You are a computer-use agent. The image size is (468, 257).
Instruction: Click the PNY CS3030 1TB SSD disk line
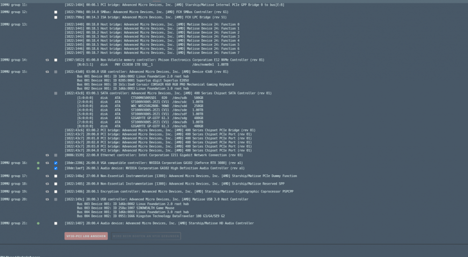coord(153,64)
